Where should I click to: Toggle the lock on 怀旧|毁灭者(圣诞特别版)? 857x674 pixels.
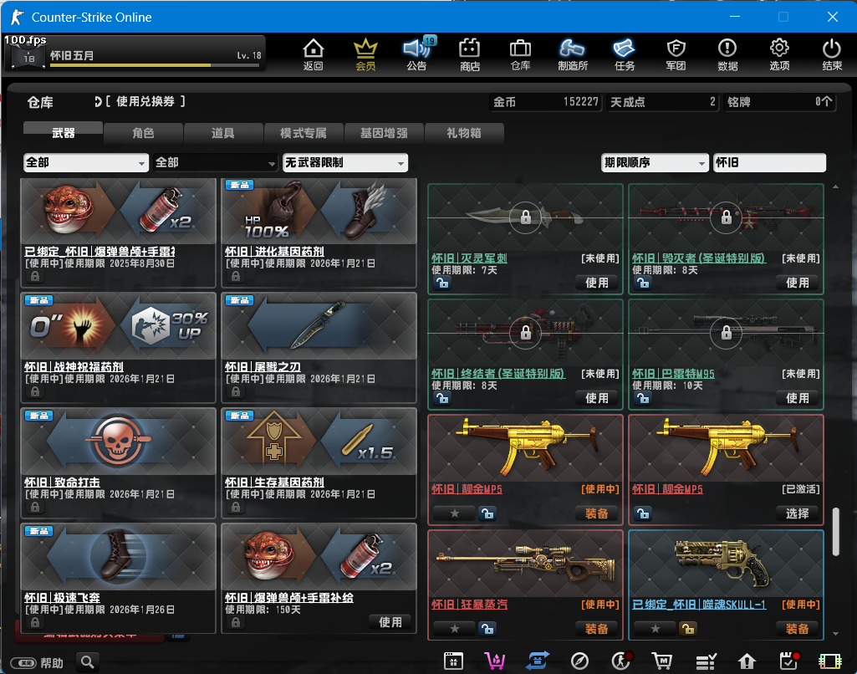[x=643, y=283]
